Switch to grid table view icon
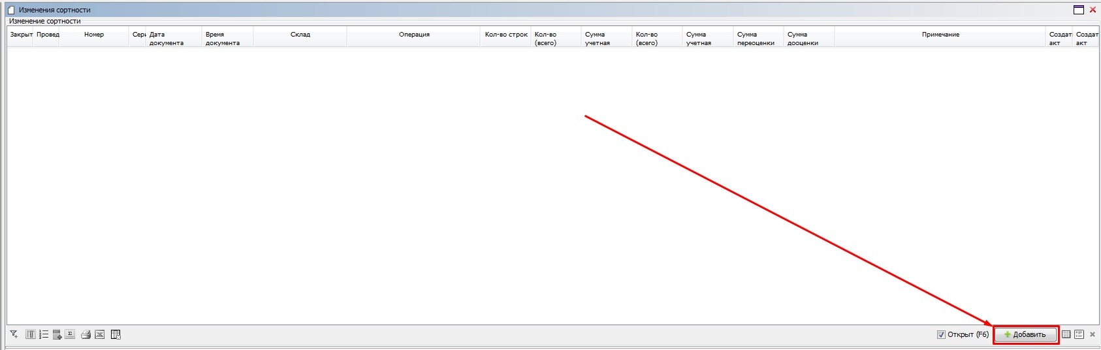This screenshot has height=350, width=1101. click(1066, 334)
